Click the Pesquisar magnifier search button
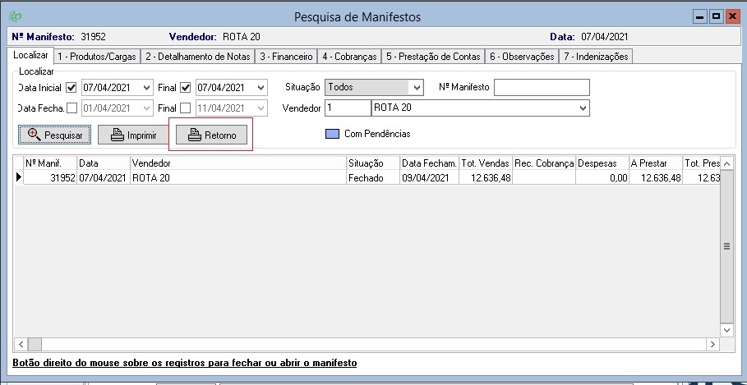This screenshot has height=385, width=747. coord(55,135)
